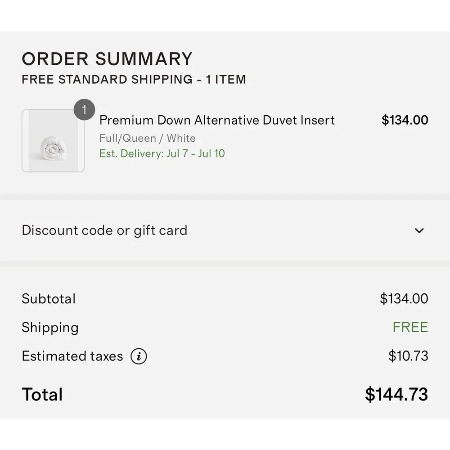Click the estimated taxes info icon
The image size is (450, 450).
tap(139, 356)
